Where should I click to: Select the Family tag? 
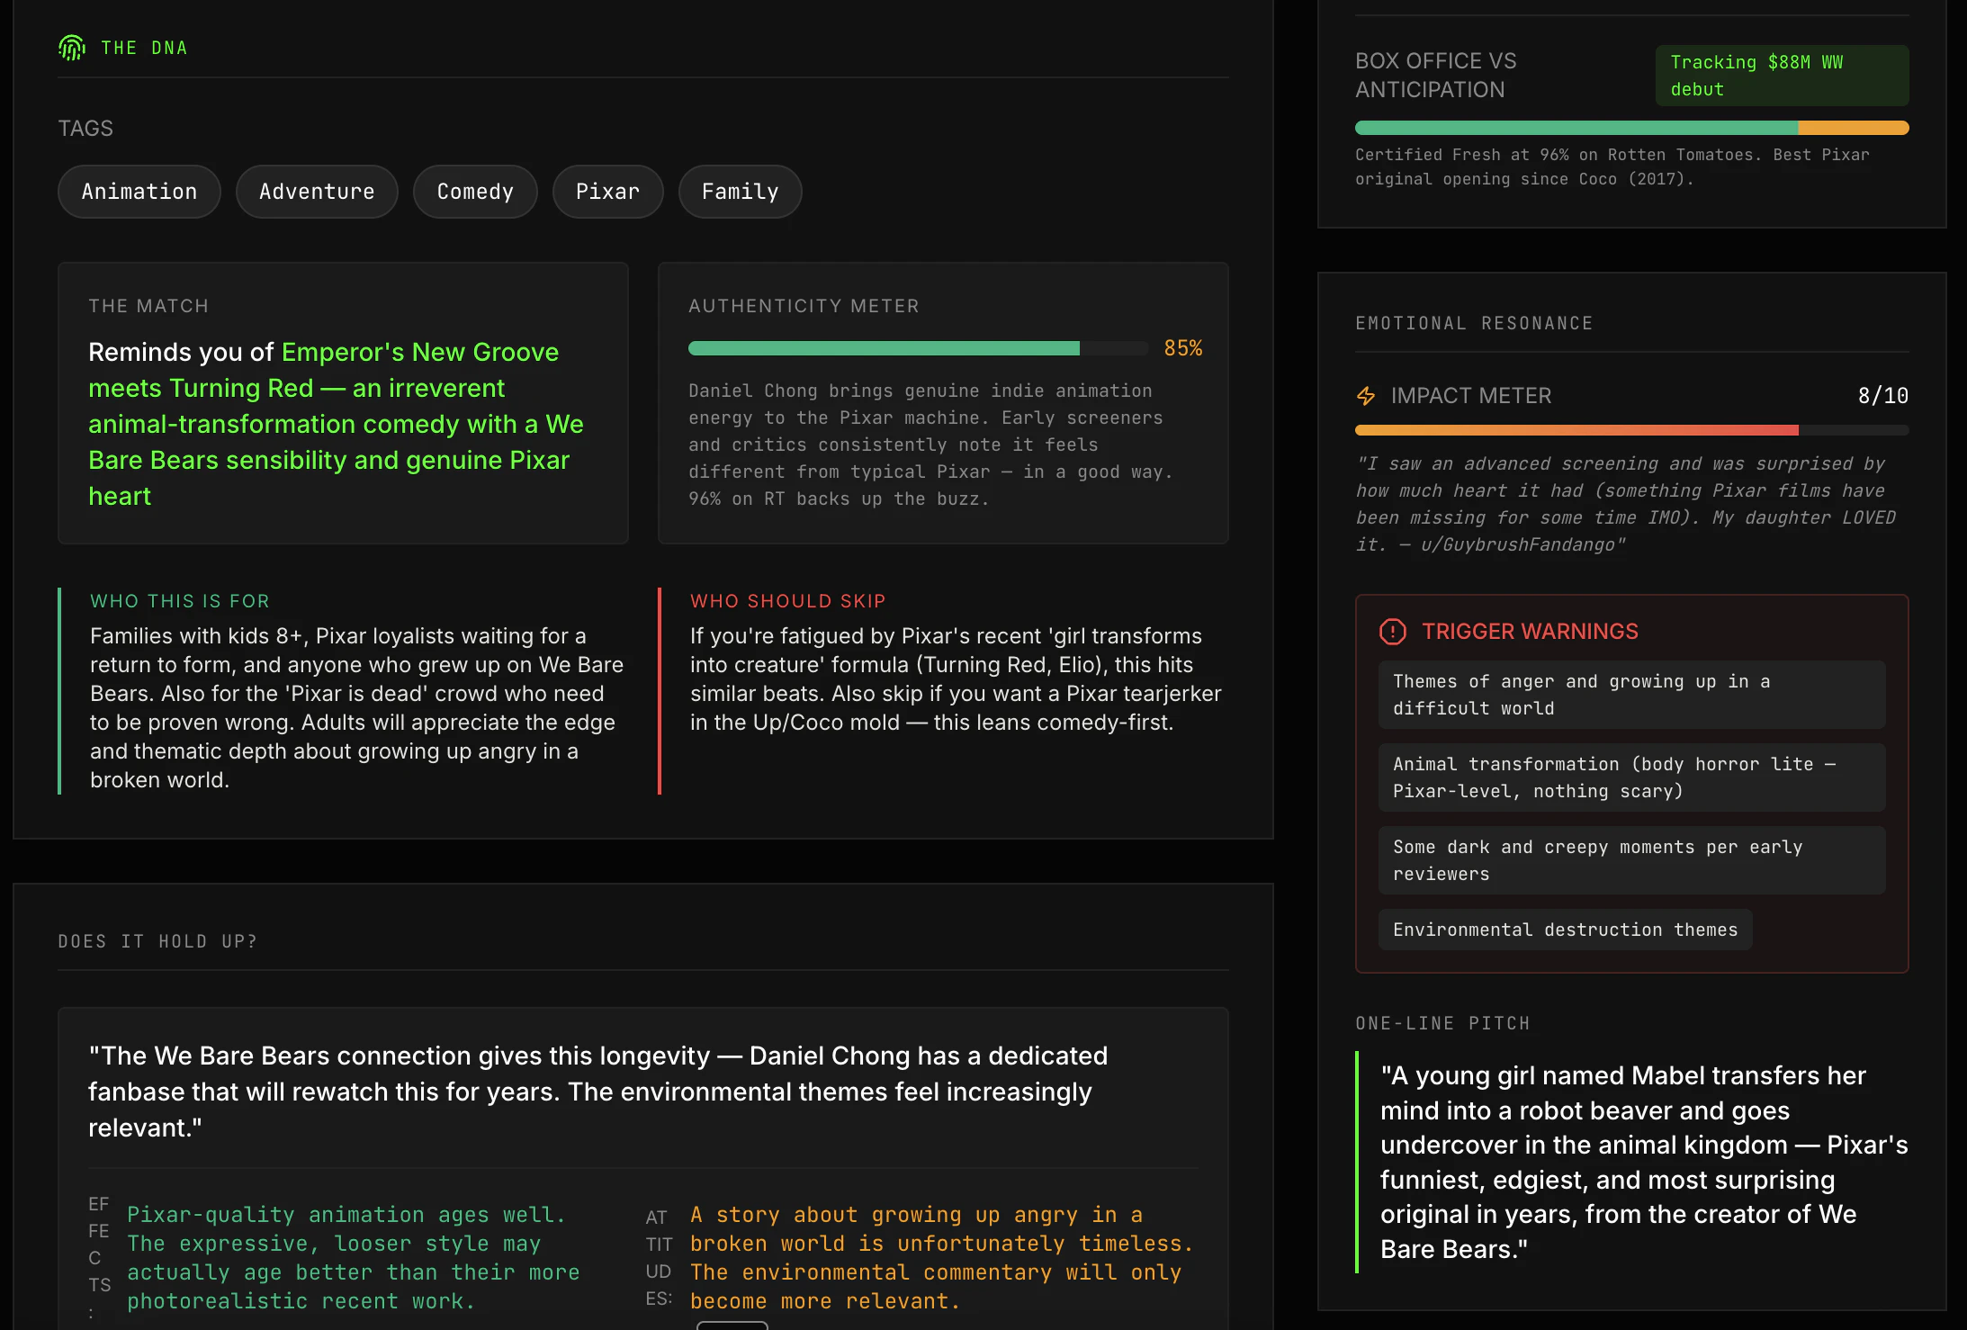740,191
